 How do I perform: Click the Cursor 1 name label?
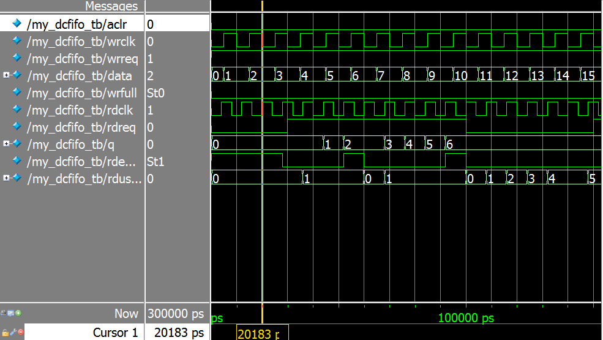tap(115, 333)
